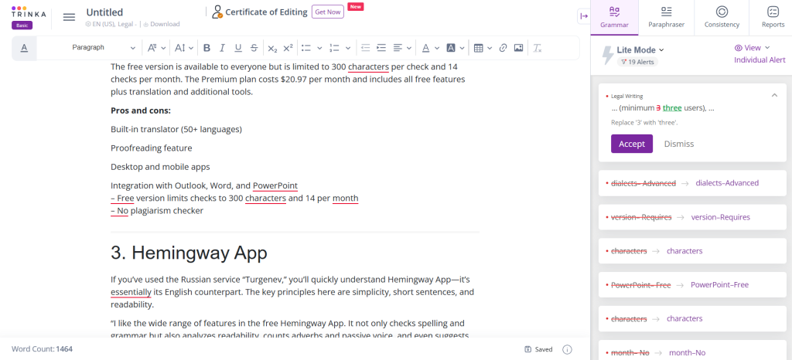Screen dimensions: 792x360
Task: Insert an image
Action: [518, 48]
